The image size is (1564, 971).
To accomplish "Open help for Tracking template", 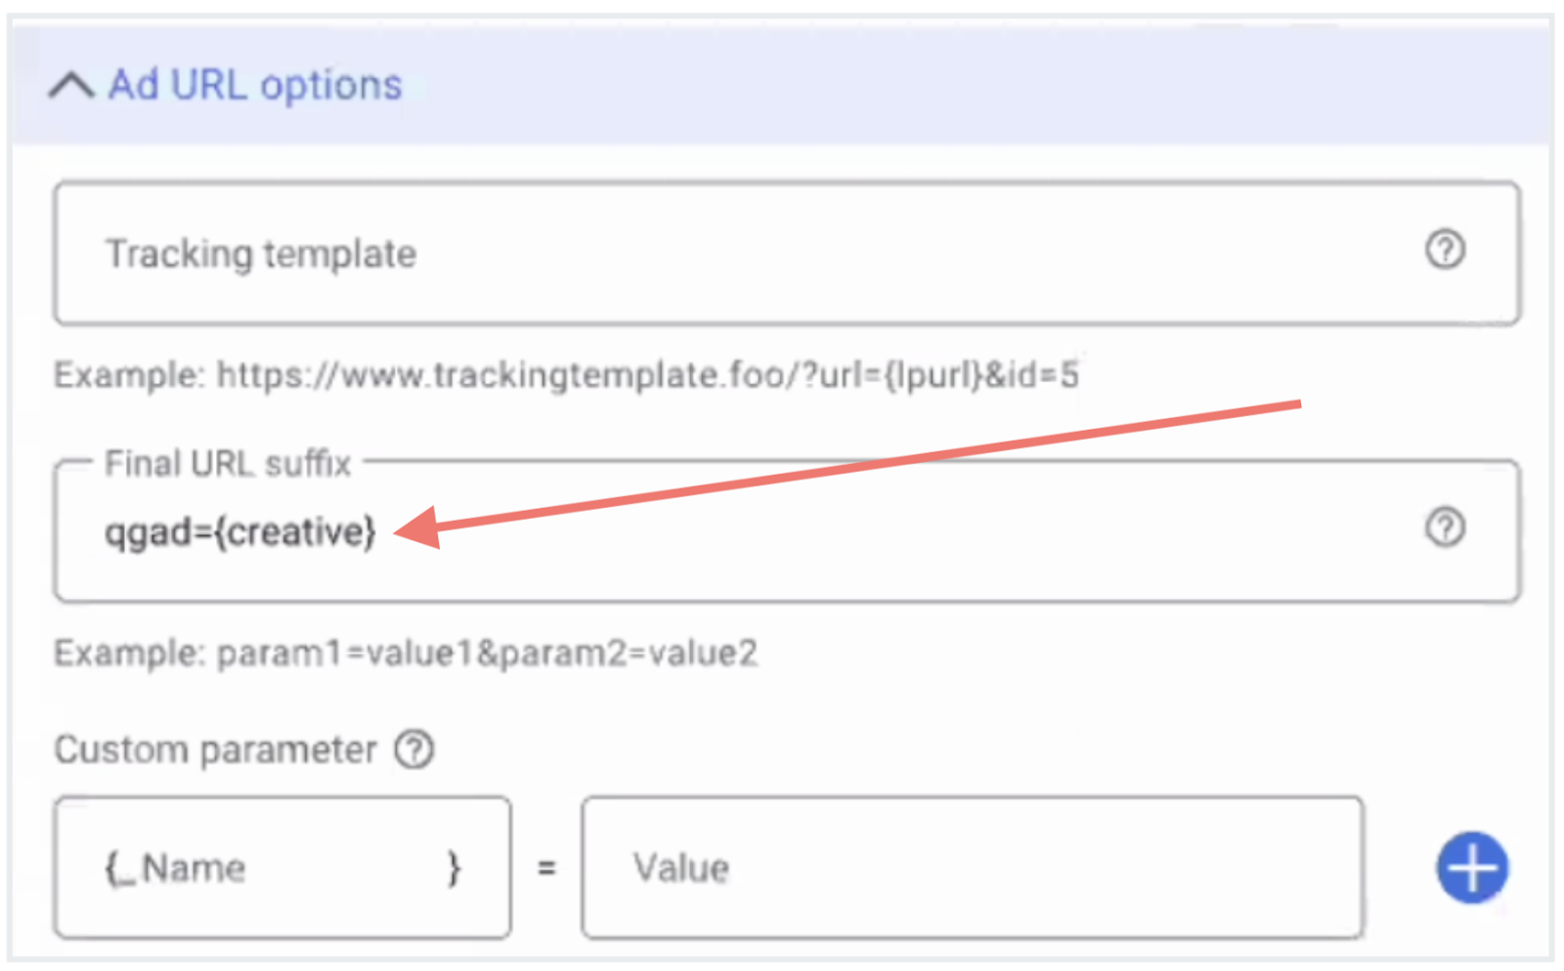I will pos(1445,249).
